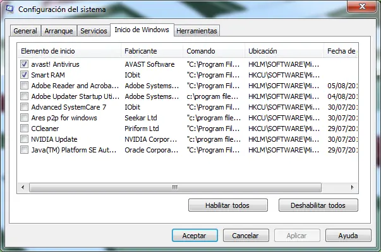Click the Oracle Corpora... manufacturer cell
Viewport: 381px width, 252px height.
pyautogui.click(x=152, y=150)
